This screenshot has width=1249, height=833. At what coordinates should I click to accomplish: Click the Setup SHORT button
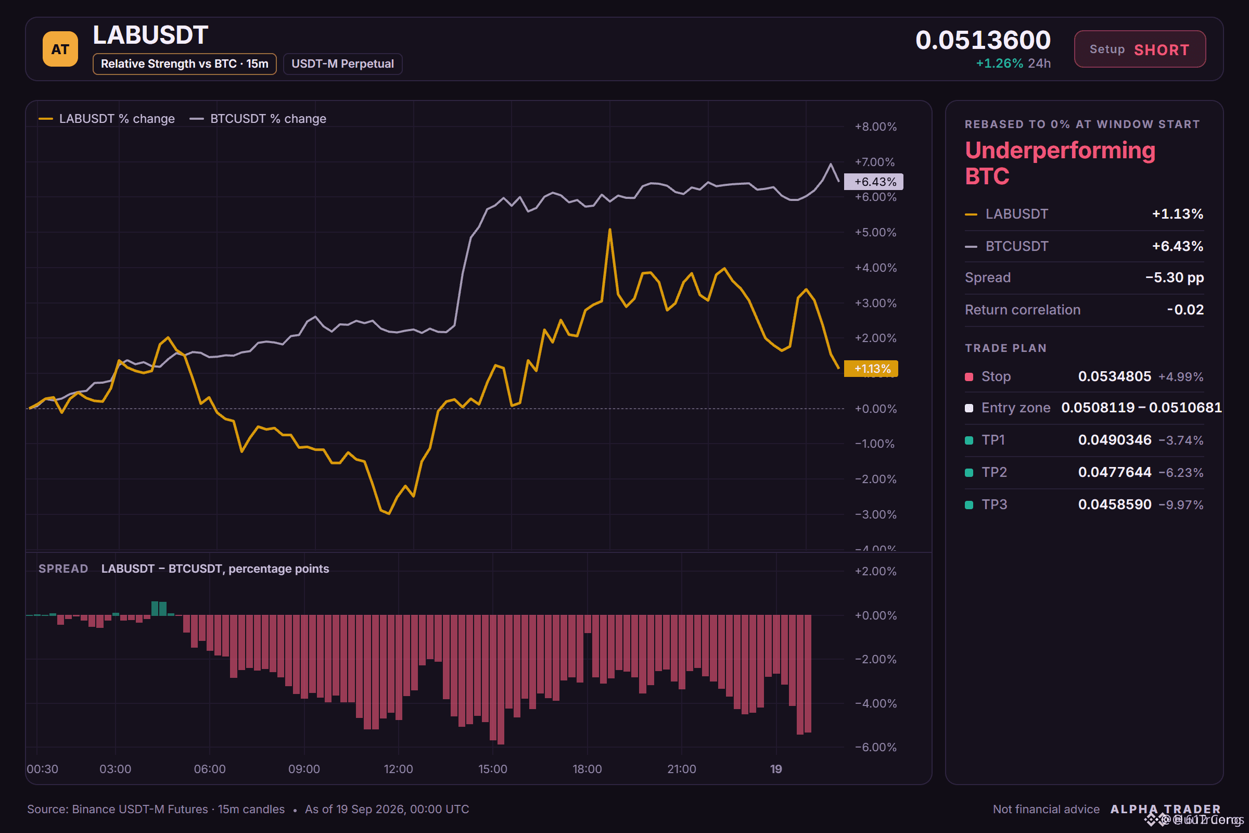1140,49
